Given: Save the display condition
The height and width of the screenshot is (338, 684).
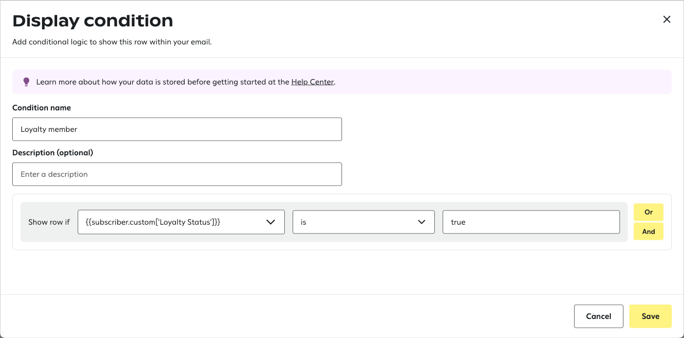Looking at the screenshot, I should point(650,316).
